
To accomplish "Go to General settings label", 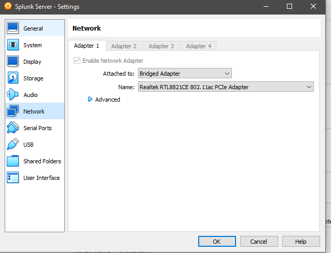I will coord(33,29).
